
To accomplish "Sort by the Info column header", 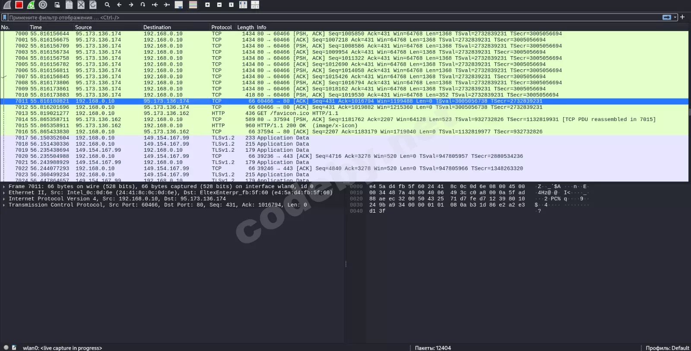I will click(x=472, y=27).
